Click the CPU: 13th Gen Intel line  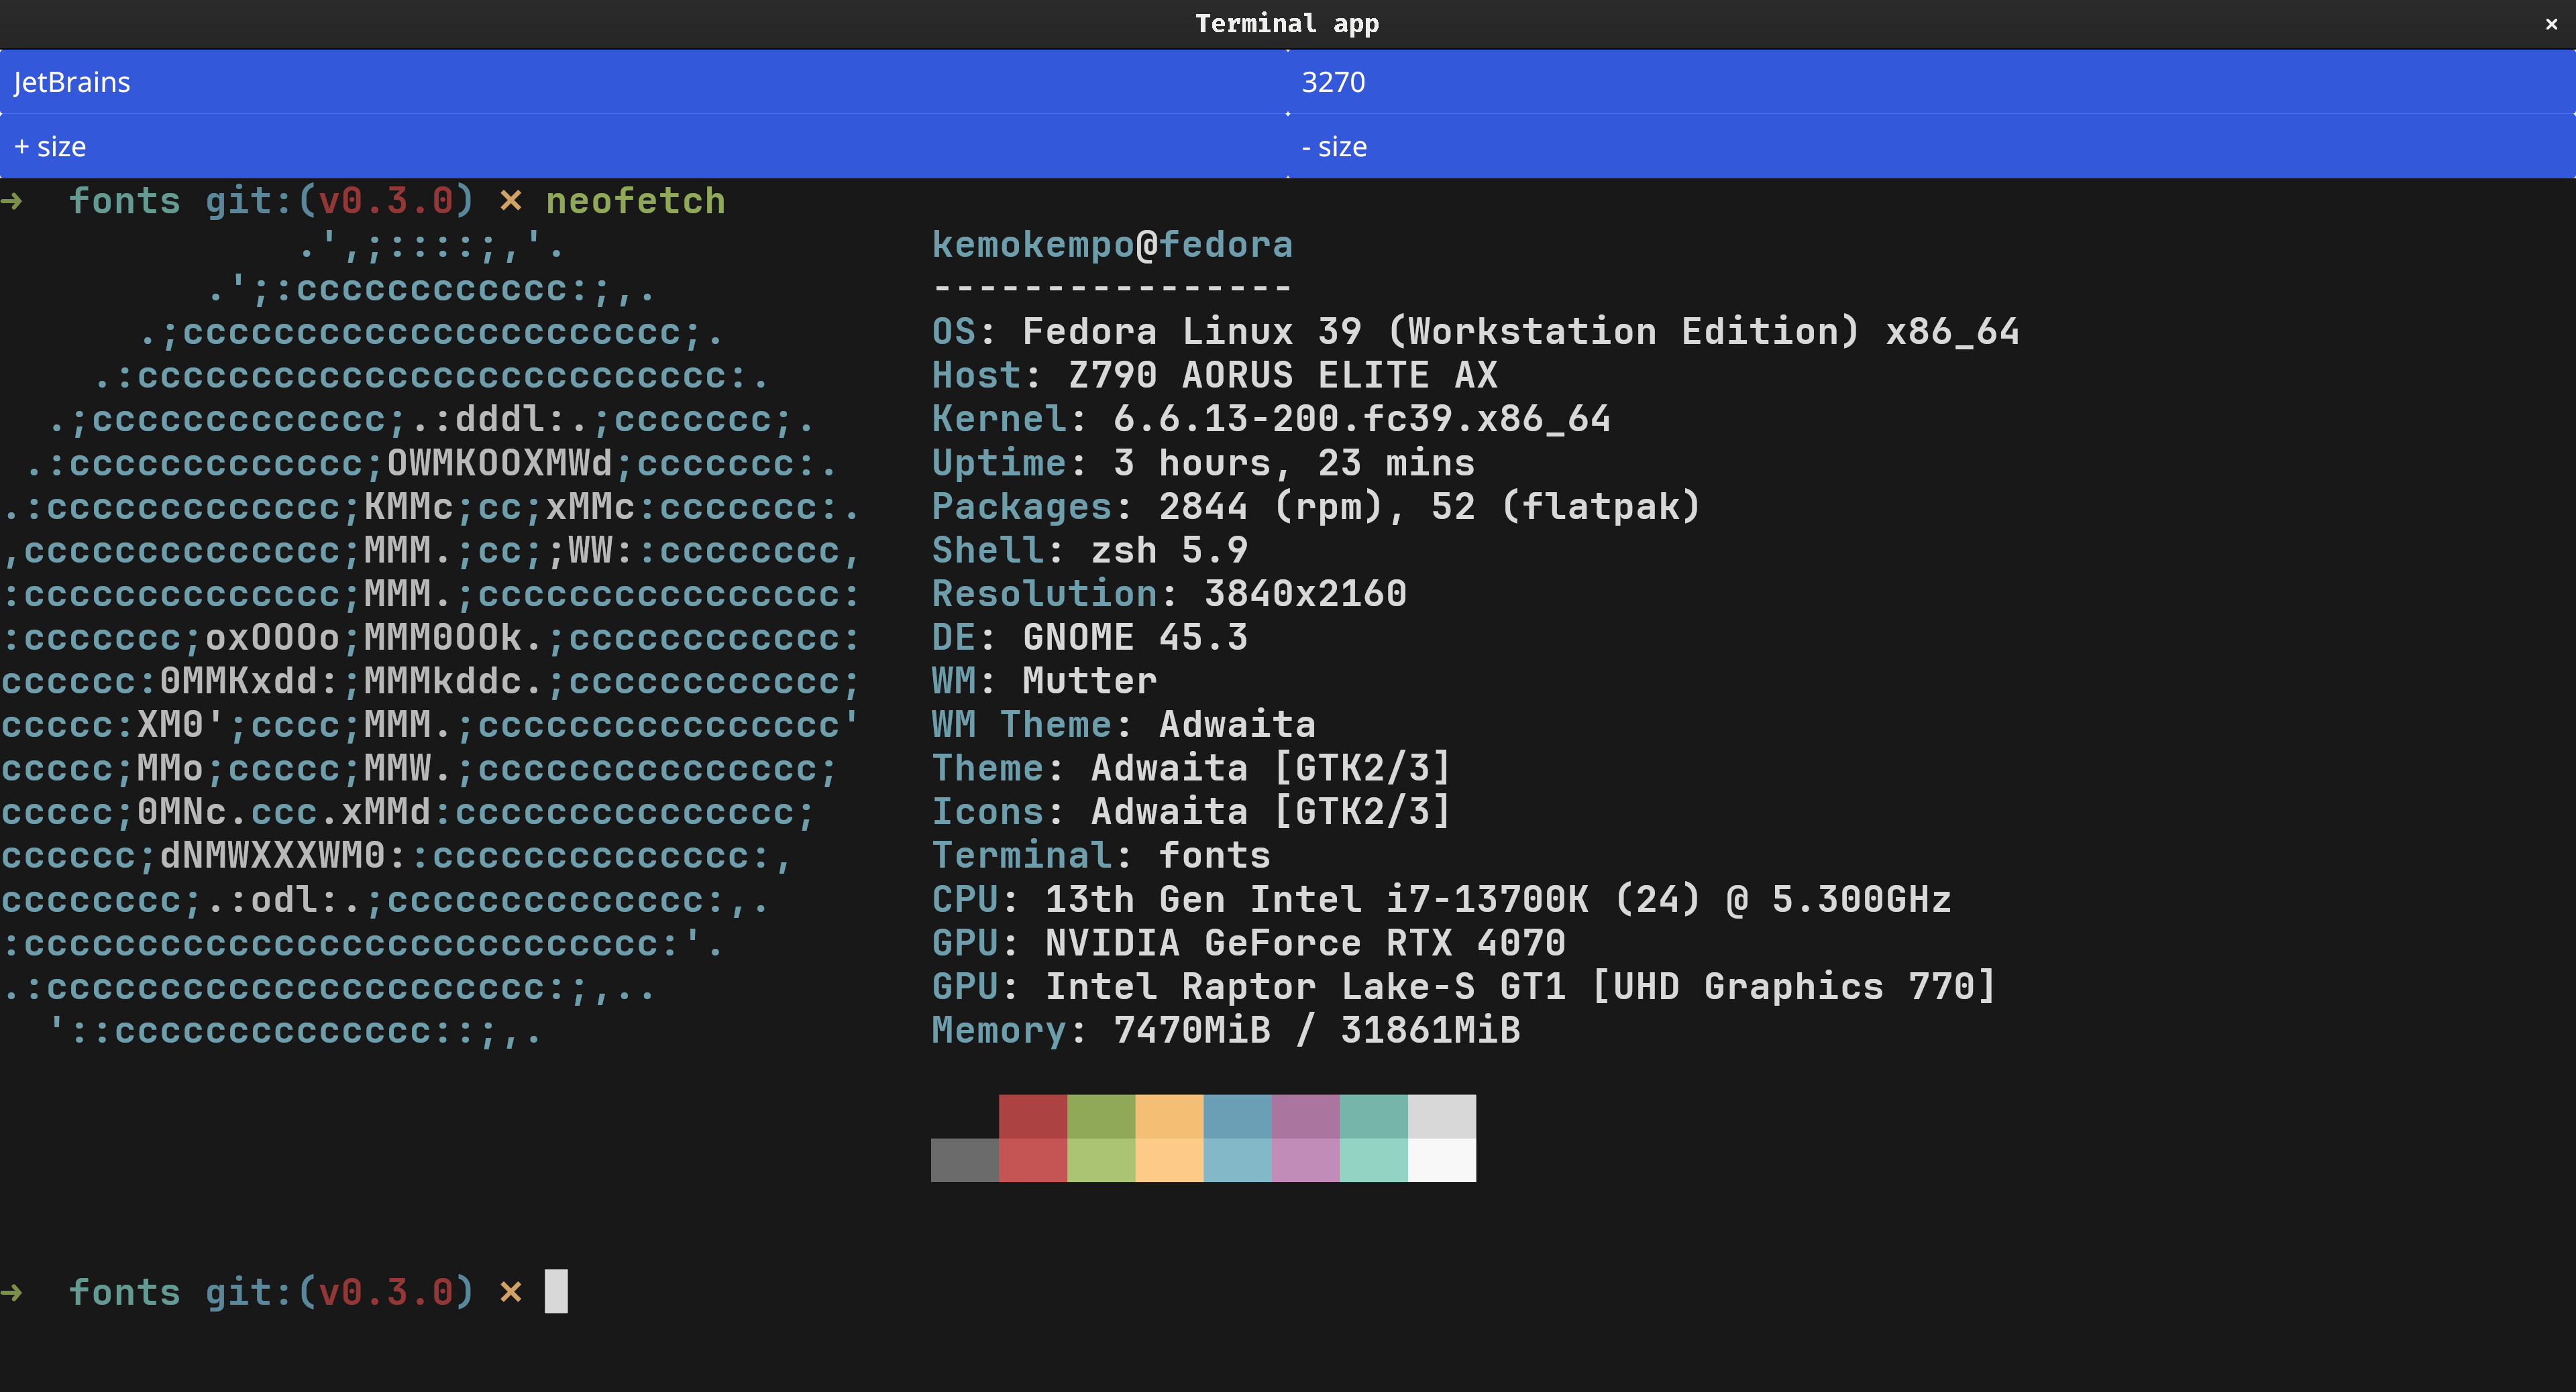pyautogui.click(x=1441, y=899)
